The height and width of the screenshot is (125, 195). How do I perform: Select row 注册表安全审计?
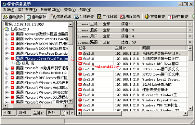pos(132,90)
